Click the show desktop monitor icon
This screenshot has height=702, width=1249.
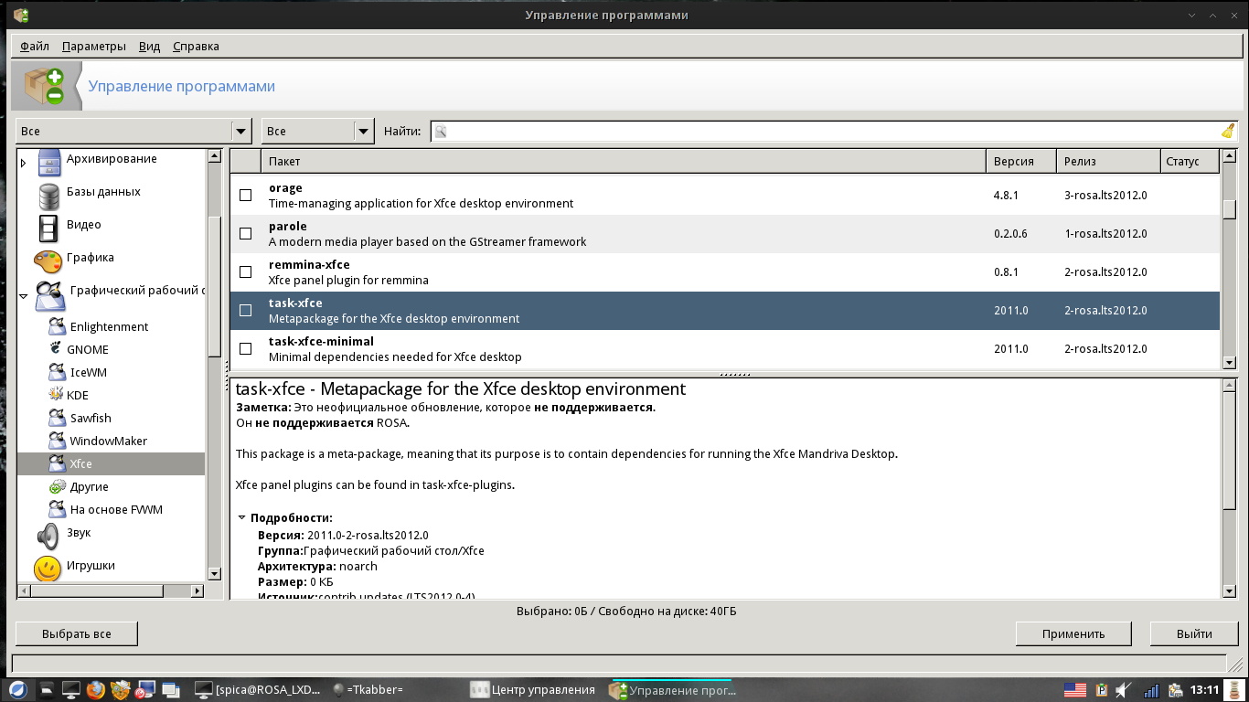71,689
